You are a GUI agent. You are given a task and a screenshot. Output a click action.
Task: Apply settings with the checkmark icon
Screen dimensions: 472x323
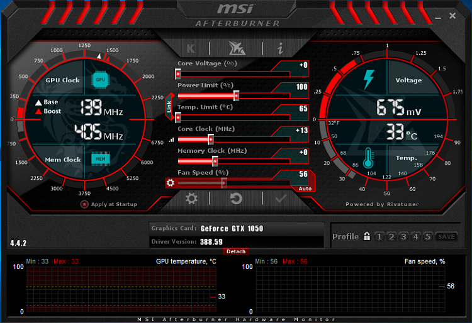pyautogui.click(x=281, y=199)
